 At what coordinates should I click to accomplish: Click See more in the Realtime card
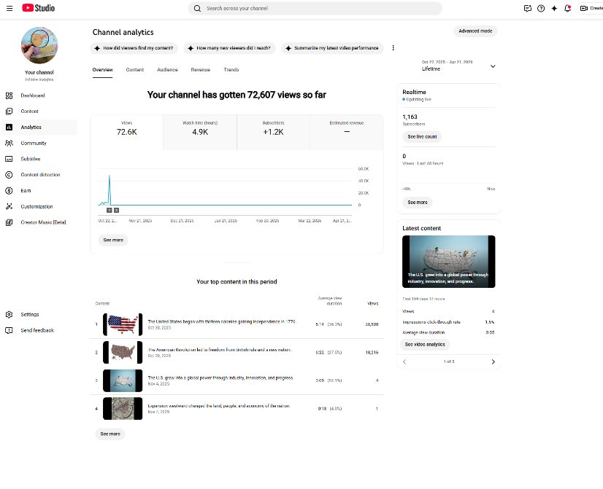418,203
